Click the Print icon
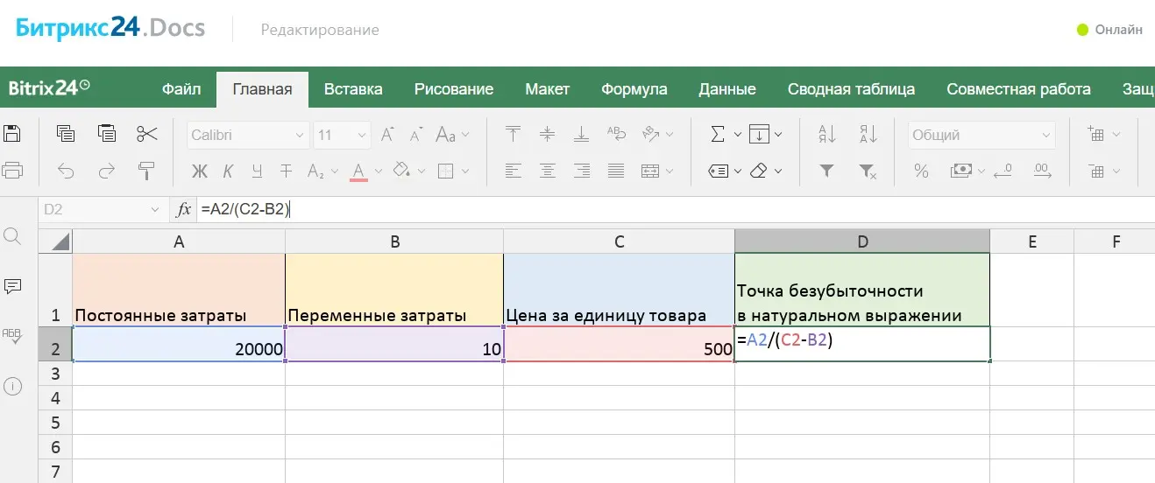This screenshot has width=1155, height=483. (x=12, y=170)
